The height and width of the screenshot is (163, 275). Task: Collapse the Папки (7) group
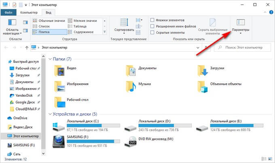(50, 59)
